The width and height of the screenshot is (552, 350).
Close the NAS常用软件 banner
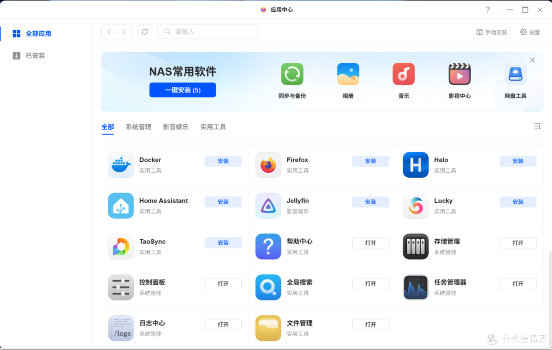coord(532,60)
